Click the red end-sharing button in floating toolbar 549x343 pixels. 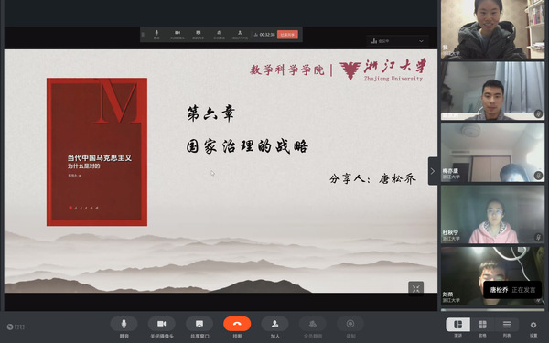coord(287,35)
